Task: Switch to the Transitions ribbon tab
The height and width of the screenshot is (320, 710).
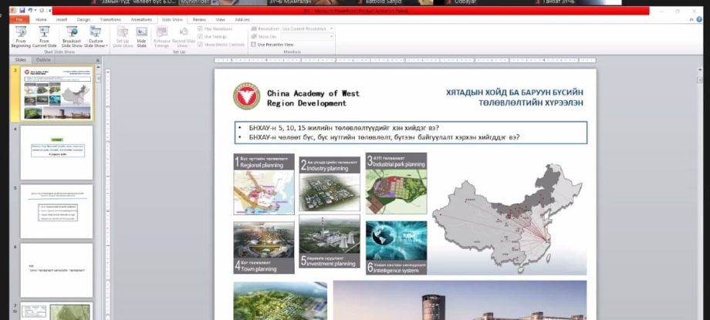Action: tap(110, 19)
